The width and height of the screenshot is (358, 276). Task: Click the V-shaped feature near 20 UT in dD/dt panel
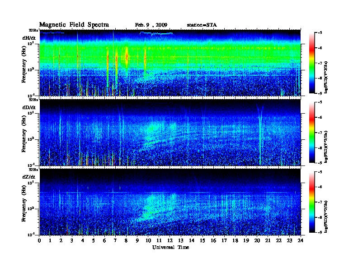pos(260,134)
